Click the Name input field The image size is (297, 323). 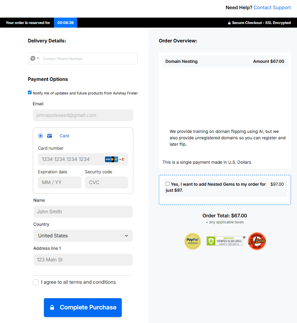pyautogui.click(x=83, y=212)
